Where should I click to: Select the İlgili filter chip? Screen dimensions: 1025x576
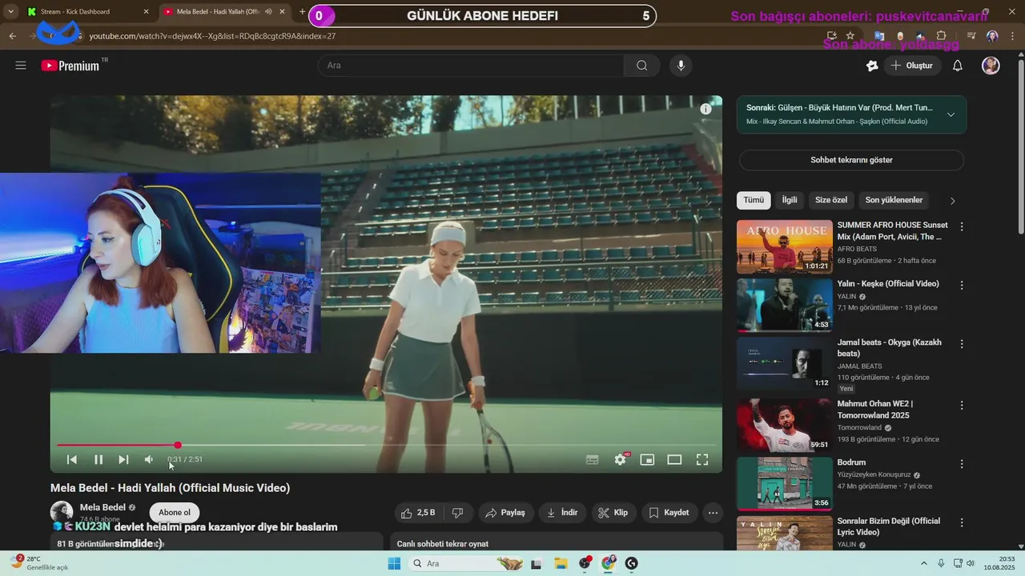790,200
